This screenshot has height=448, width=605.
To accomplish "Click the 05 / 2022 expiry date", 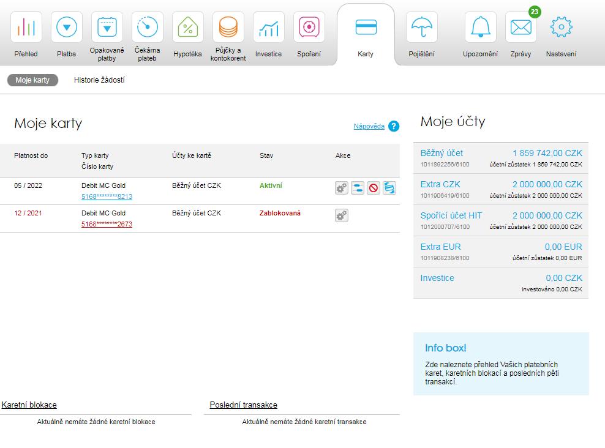I will click(28, 185).
